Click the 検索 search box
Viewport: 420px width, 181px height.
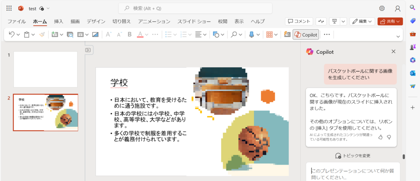pos(195,8)
